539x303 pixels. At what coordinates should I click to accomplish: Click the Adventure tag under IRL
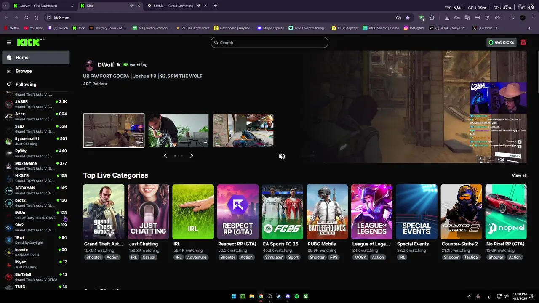[x=197, y=257]
